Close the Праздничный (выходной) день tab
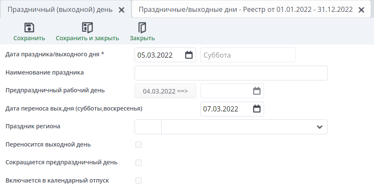Viewport: 374px width, 191px height. [121, 10]
